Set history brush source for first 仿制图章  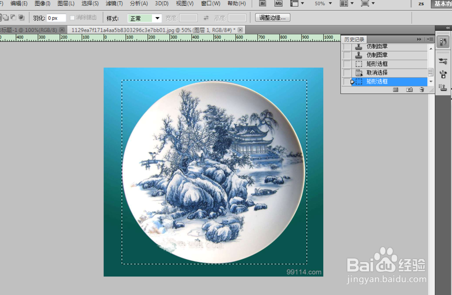[347, 47]
